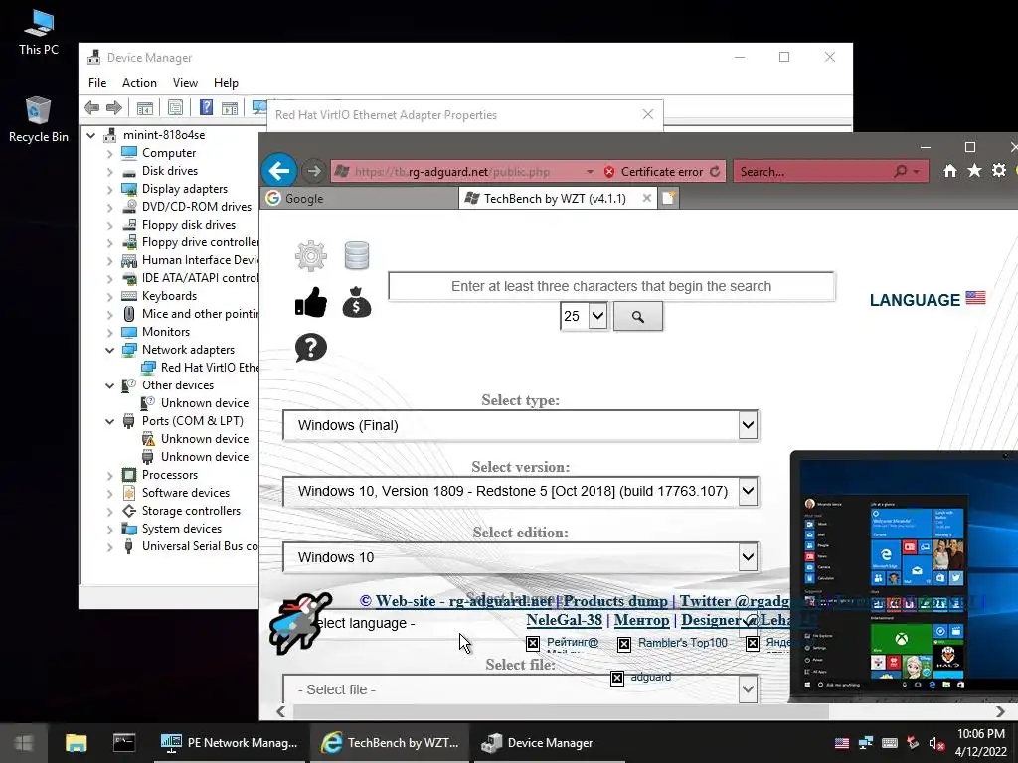Open the Ментор link
1018x763 pixels.
641,620
